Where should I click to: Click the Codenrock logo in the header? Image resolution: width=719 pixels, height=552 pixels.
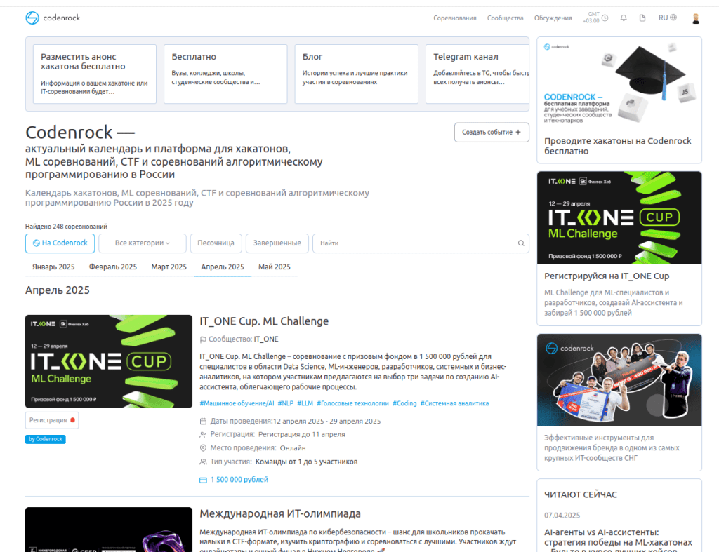pyautogui.click(x=53, y=18)
